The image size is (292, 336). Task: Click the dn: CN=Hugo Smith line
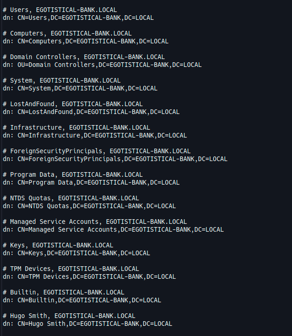[x=88, y=324]
